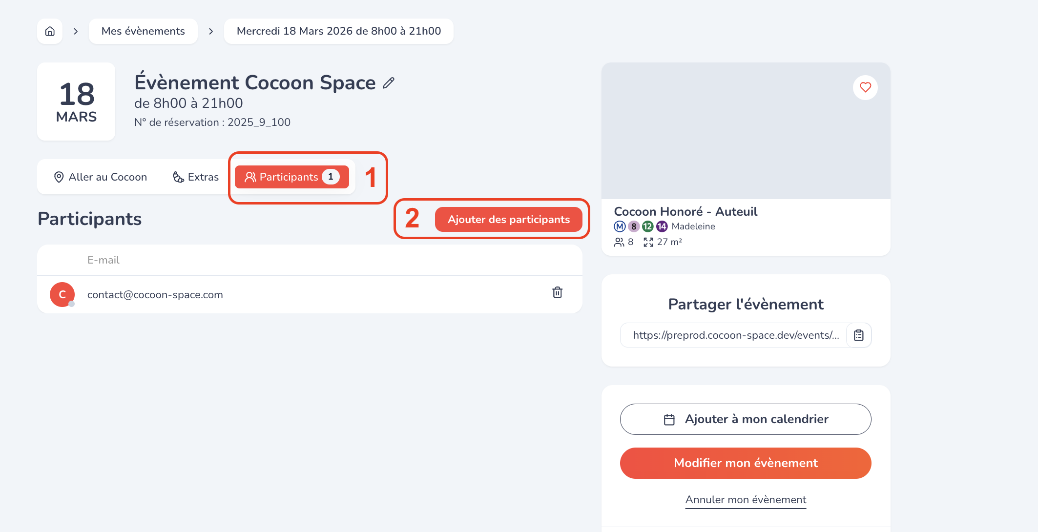The width and height of the screenshot is (1038, 532).
Task: Click Ajouter des participants button
Action: pos(508,220)
